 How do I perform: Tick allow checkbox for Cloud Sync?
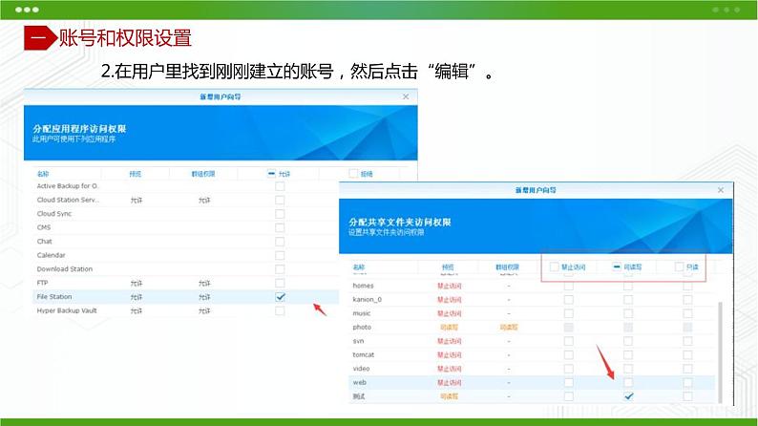(x=280, y=214)
